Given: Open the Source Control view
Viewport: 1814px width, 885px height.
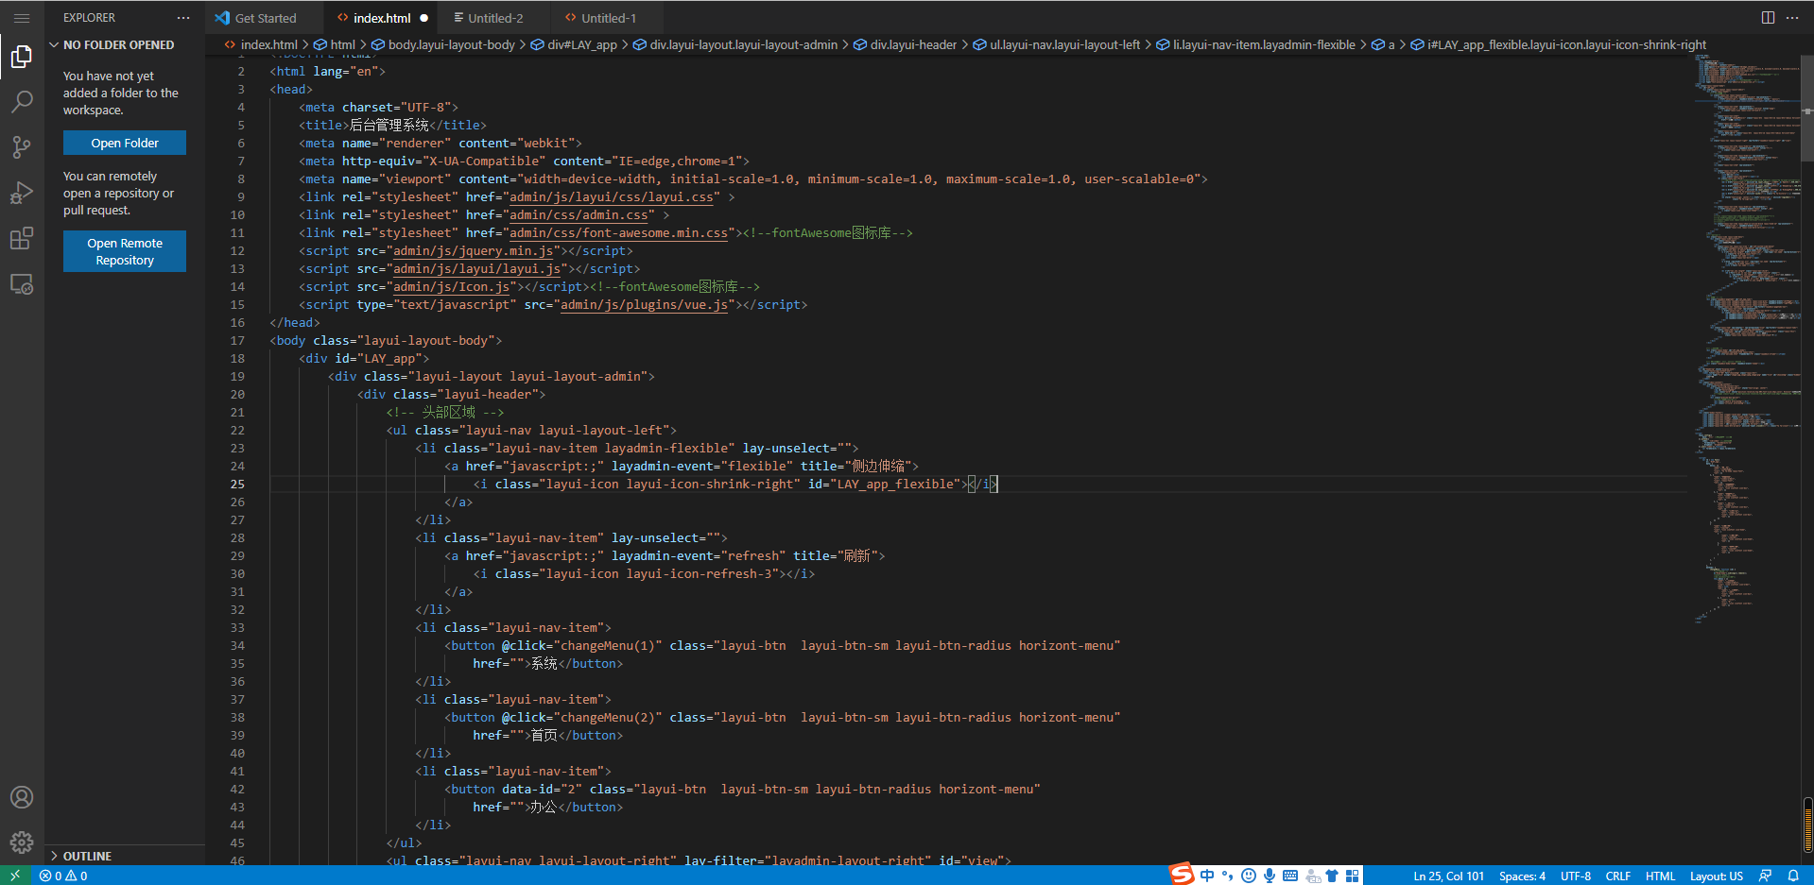Looking at the screenshot, I should coord(22,147).
